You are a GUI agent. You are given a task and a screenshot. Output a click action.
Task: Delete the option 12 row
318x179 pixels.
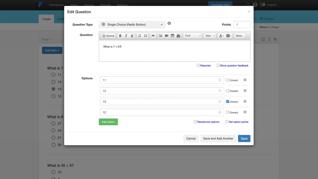(x=245, y=112)
